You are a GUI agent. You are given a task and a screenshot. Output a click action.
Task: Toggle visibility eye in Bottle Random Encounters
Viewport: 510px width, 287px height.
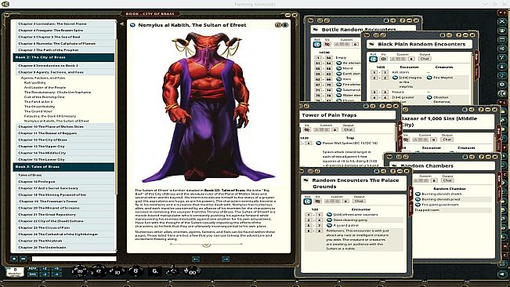click(x=327, y=44)
